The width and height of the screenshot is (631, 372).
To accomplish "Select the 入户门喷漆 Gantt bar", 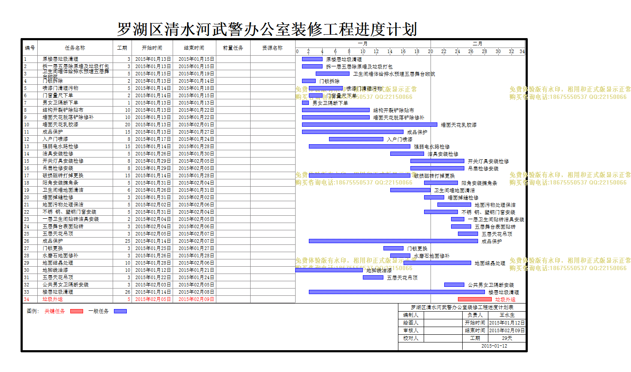I will (356, 139).
